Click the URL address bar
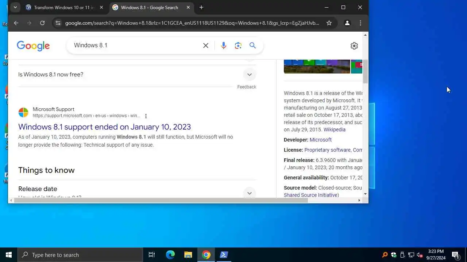 [x=192, y=23]
